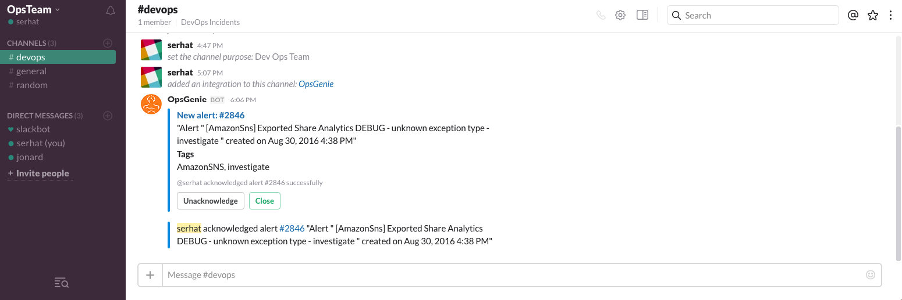This screenshot has width=902, height=300.
Task: Show mentions with the @ icon
Action: (x=853, y=16)
